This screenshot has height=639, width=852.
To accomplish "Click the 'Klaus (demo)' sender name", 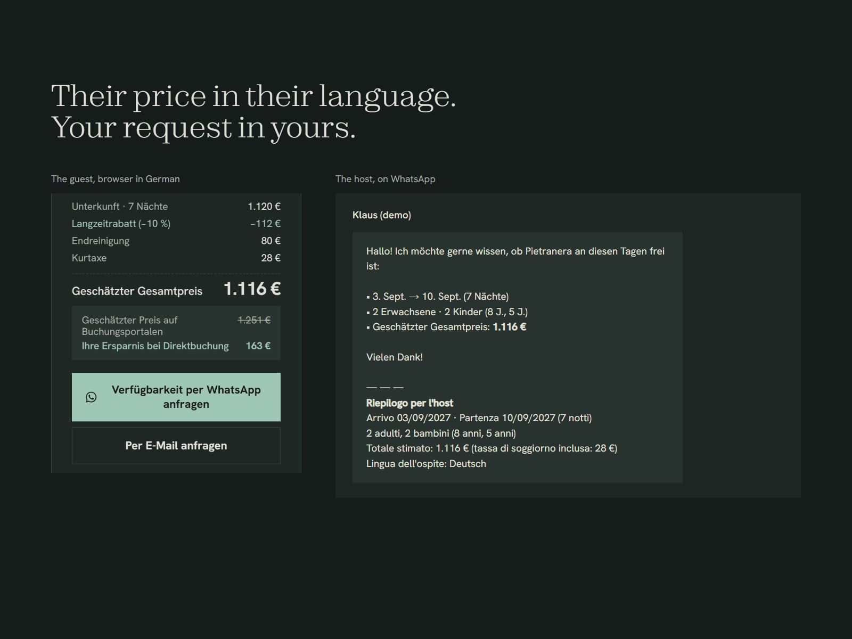I will [x=382, y=215].
